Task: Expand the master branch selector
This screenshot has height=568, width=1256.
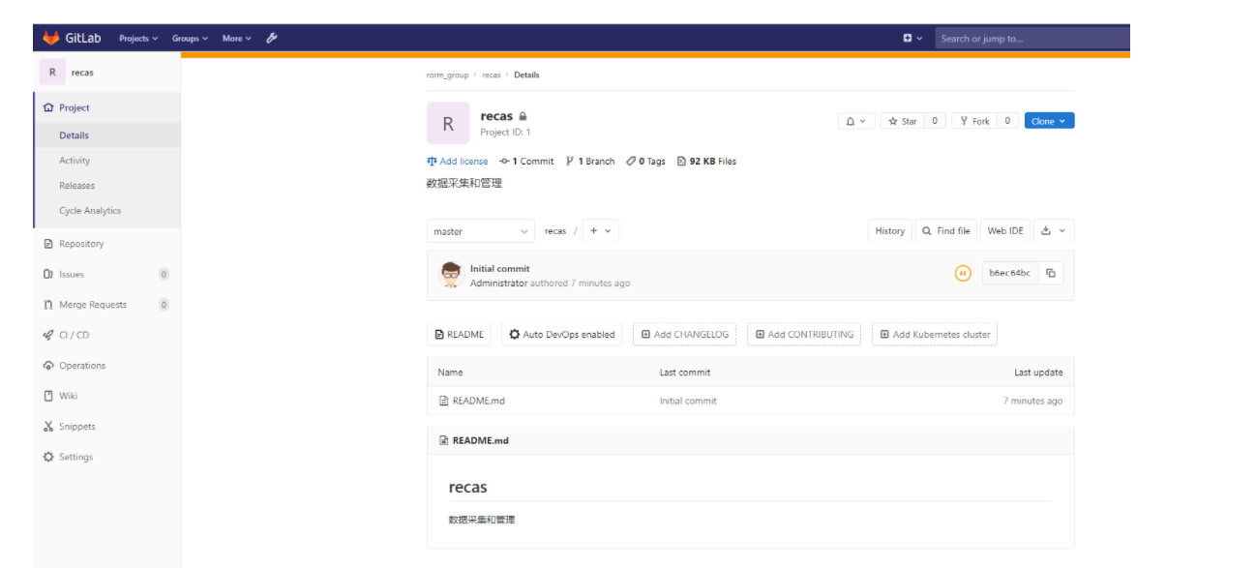Action: (480, 231)
